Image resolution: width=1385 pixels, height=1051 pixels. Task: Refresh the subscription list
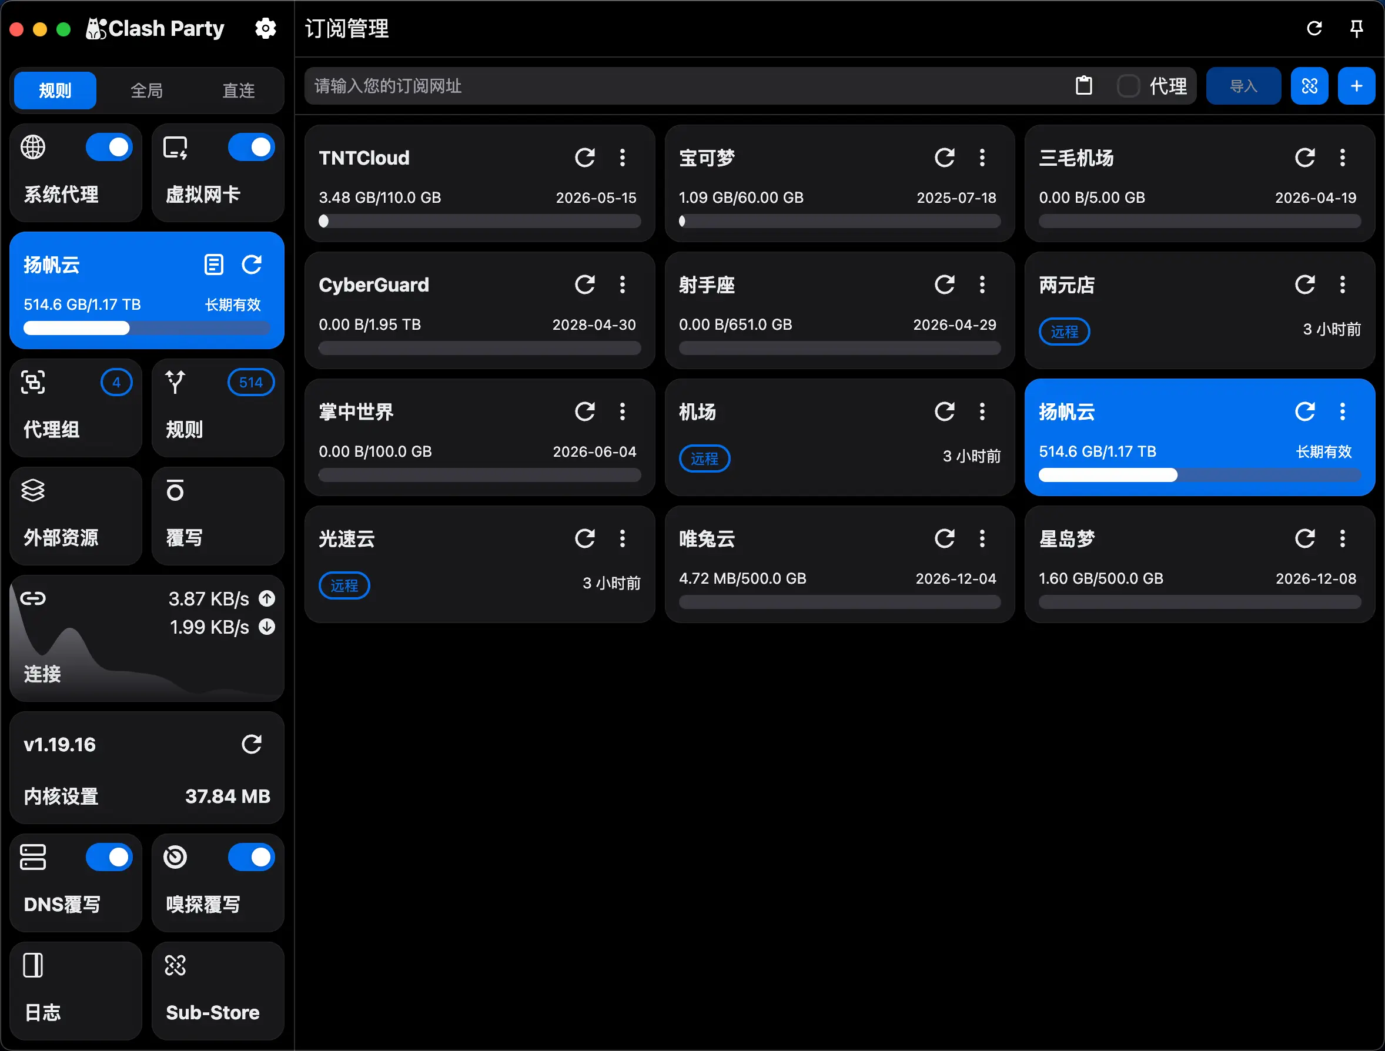point(1314,28)
